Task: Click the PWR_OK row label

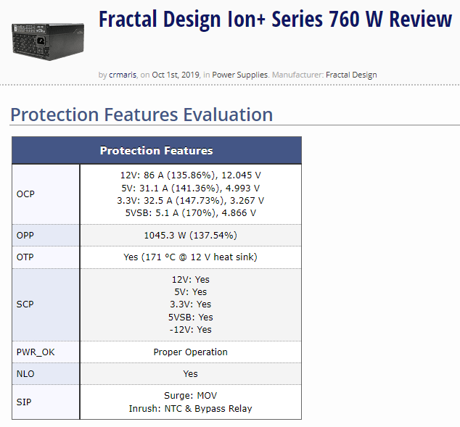Action: pos(36,352)
